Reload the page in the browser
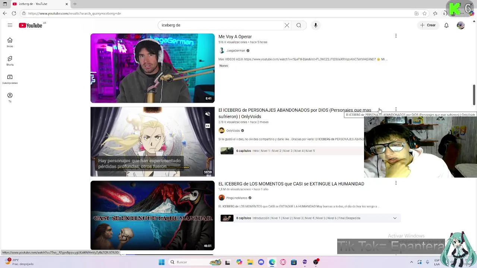Screen dimensions: 477x268 [14, 13]
